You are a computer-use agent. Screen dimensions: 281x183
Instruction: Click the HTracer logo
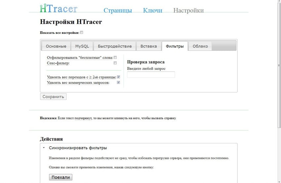click(x=59, y=8)
